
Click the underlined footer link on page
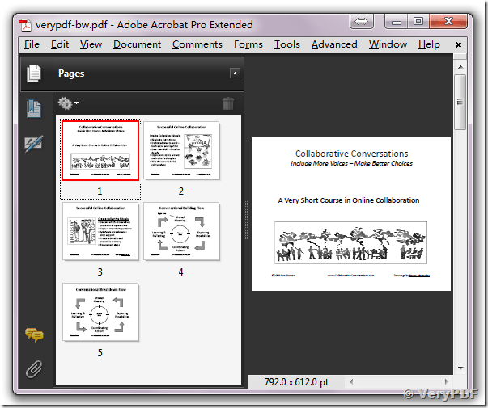click(x=419, y=276)
